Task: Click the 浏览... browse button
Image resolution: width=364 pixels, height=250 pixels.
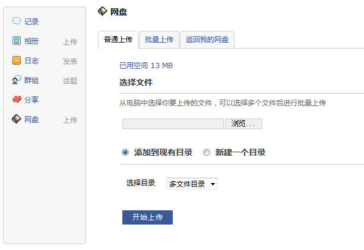Action: coord(243,124)
